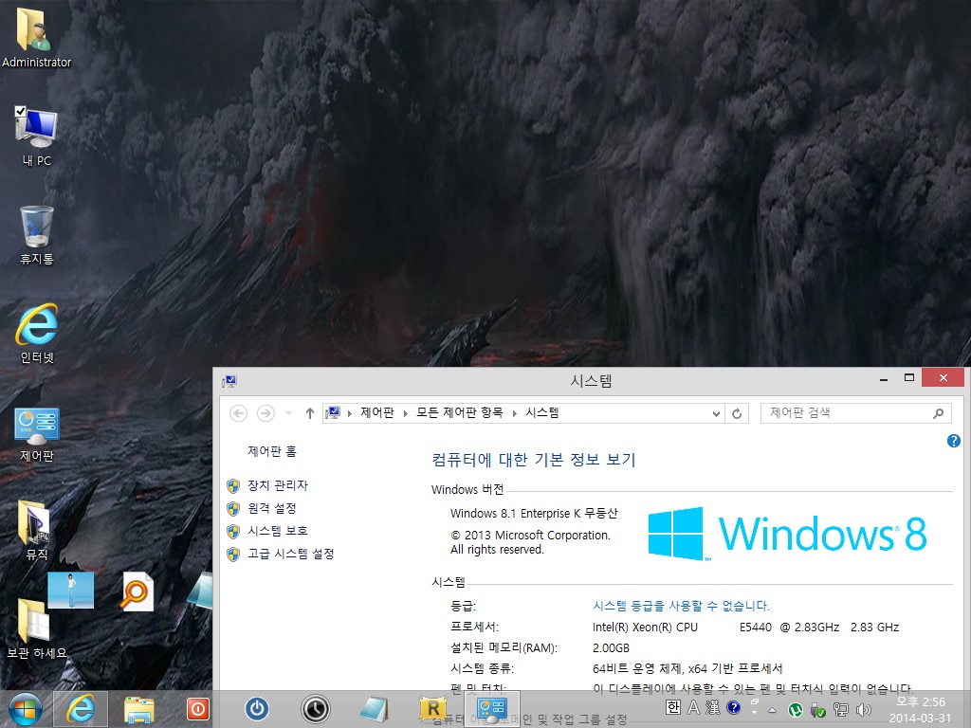Click the address bar computer icon

click(333, 412)
